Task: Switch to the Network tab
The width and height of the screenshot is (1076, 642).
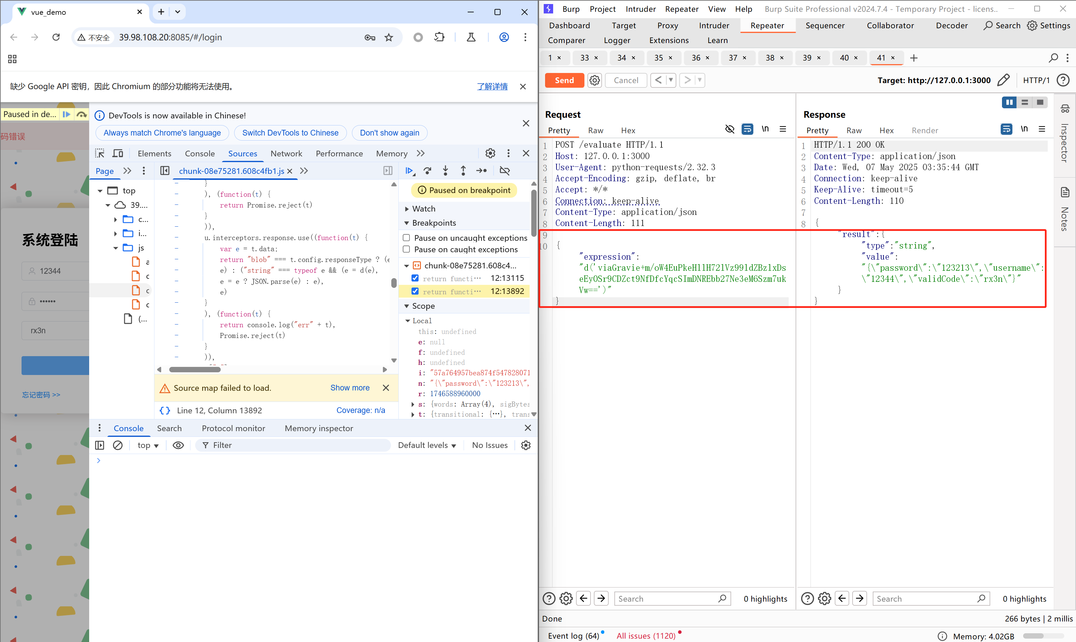Action: (x=286, y=154)
